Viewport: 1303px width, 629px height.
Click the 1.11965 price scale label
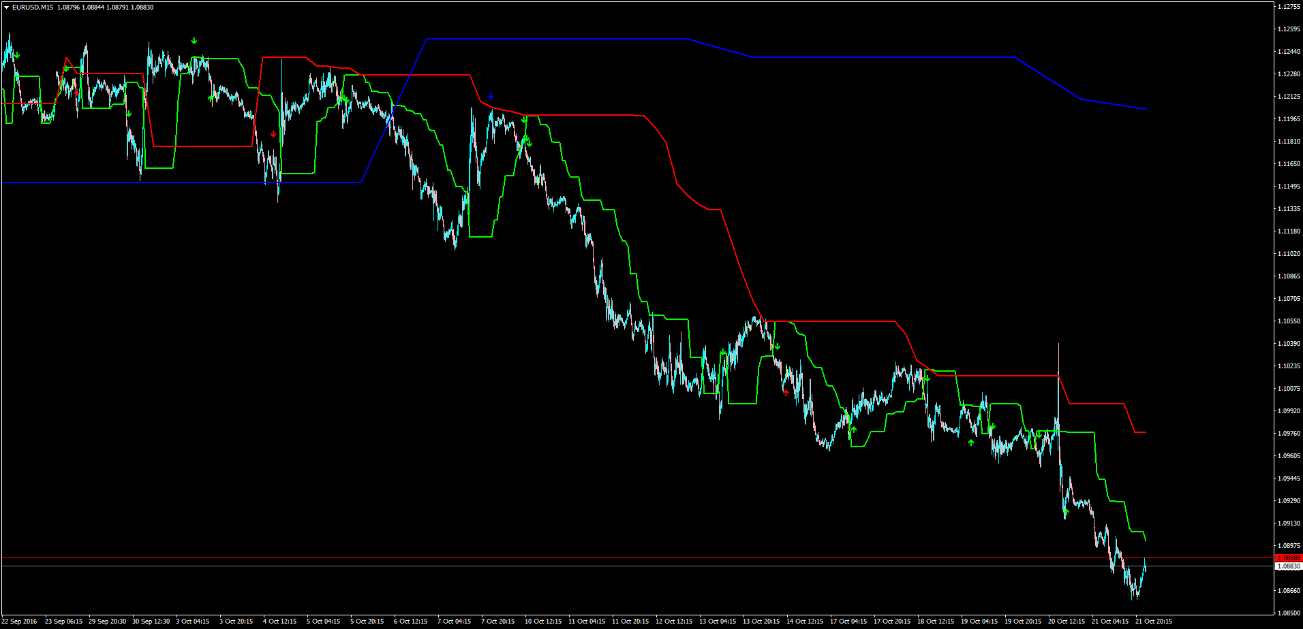click(x=1289, y=119)
